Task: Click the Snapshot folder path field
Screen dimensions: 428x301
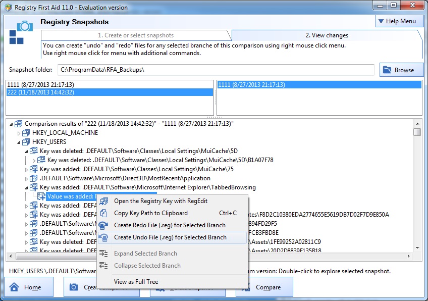Action: pos(216,70)
